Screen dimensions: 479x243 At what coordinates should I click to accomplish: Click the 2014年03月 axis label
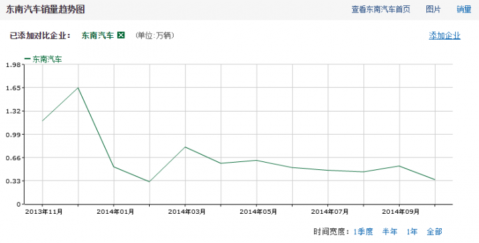[187, 212]
